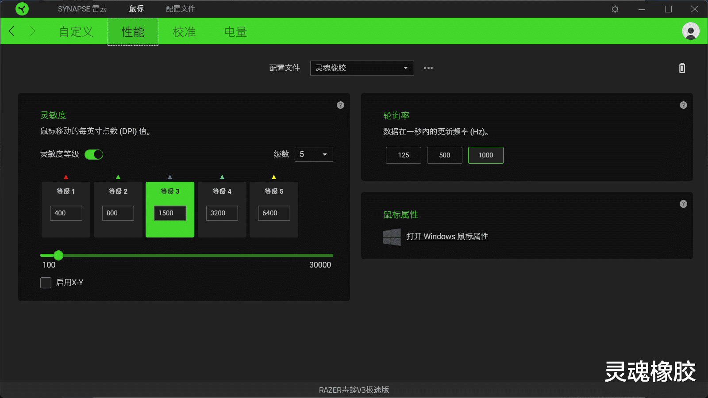This screenshot has width=708, height=398.
Task: Open help for 鼠标属性 panel
Action: [x=683, y=204]
